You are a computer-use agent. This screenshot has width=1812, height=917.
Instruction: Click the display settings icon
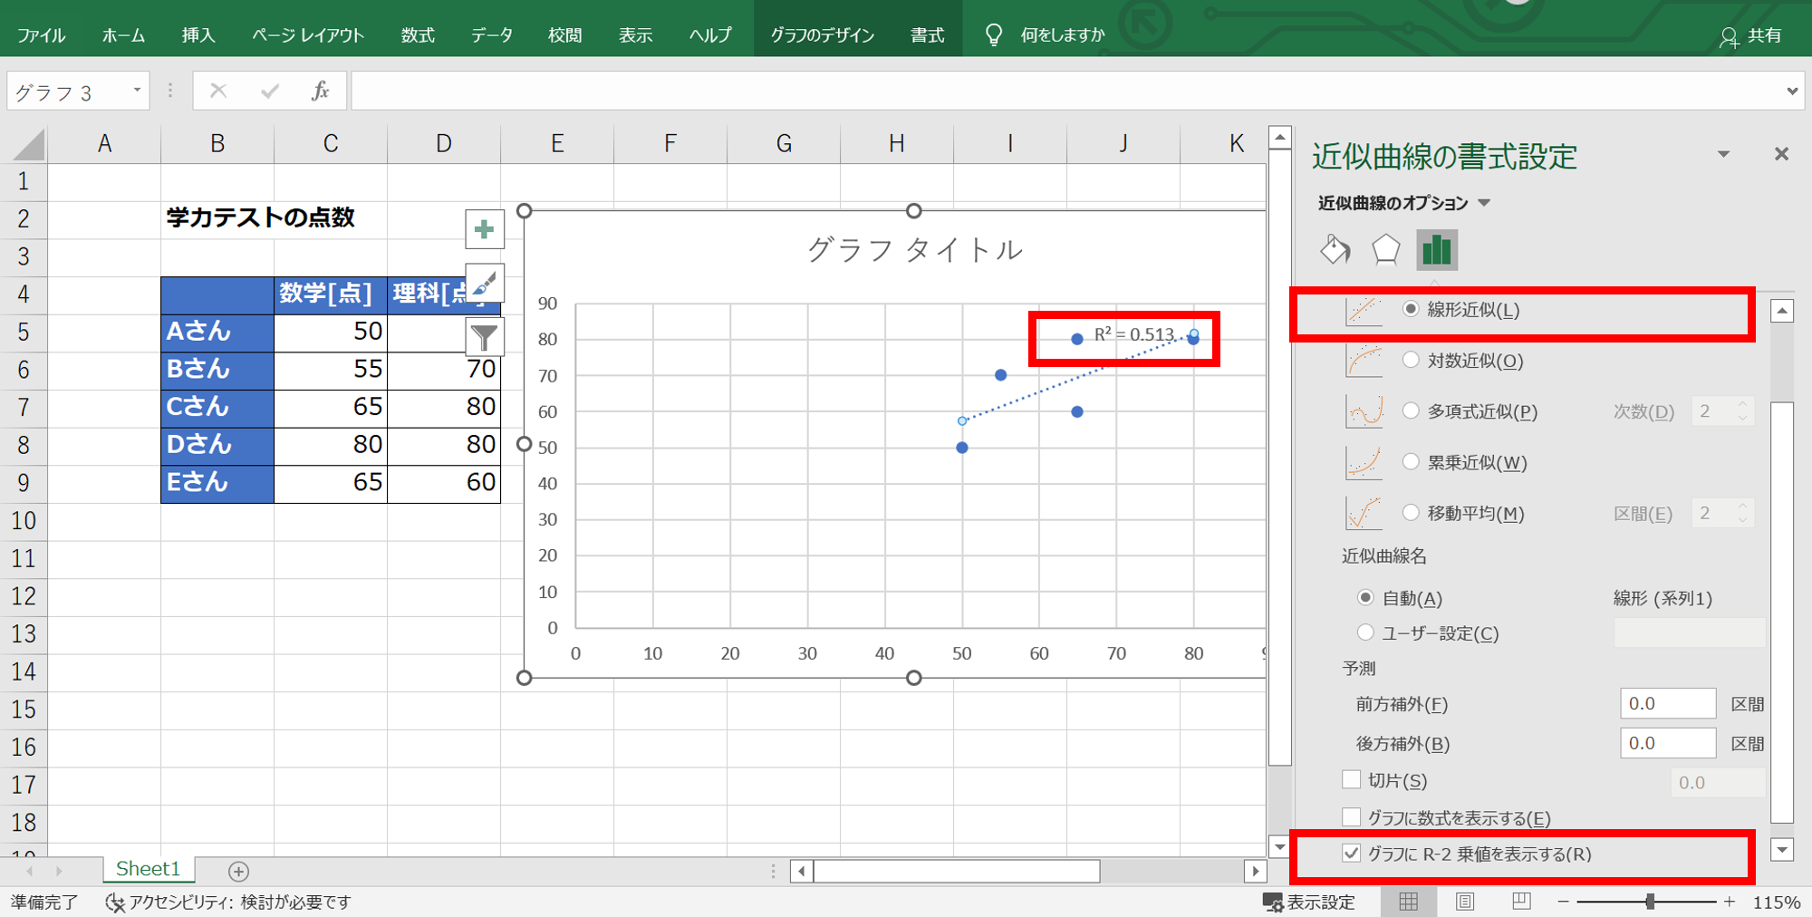pos(1272,903)
